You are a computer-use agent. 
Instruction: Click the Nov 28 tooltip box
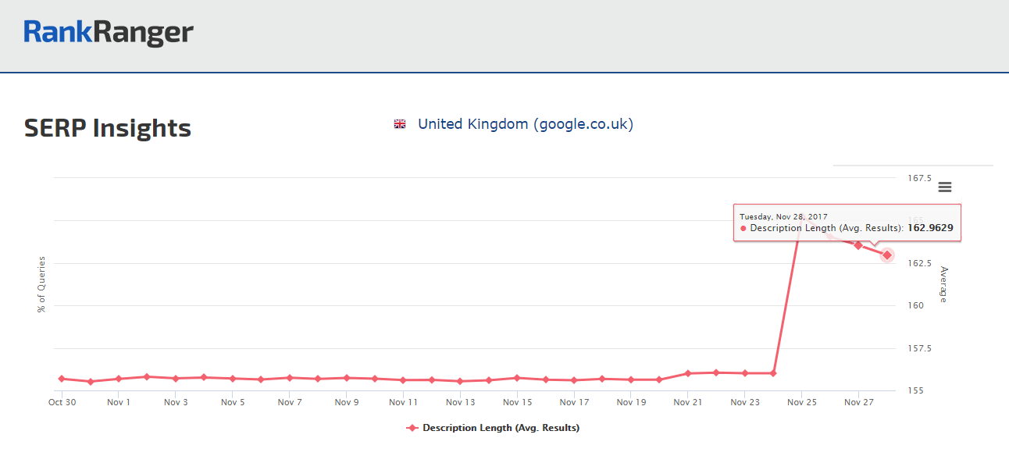pos(847,223)
